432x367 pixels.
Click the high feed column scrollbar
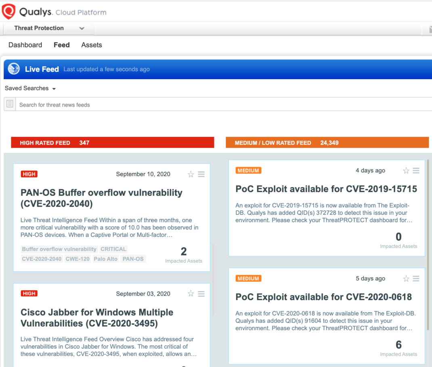[213, 280]
